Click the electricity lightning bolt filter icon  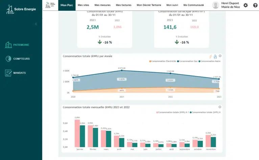pyautogui.click(x=210, y=56)
